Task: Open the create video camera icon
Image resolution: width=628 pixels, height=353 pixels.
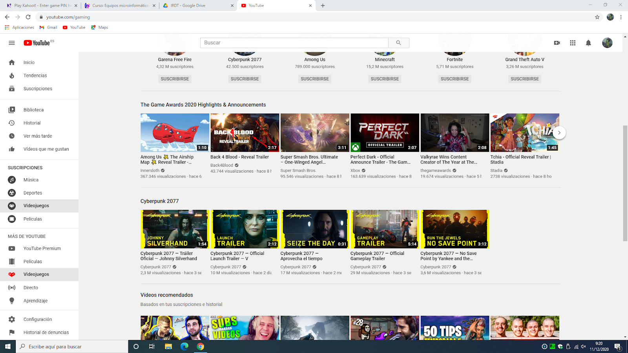Action: point(557,43)
